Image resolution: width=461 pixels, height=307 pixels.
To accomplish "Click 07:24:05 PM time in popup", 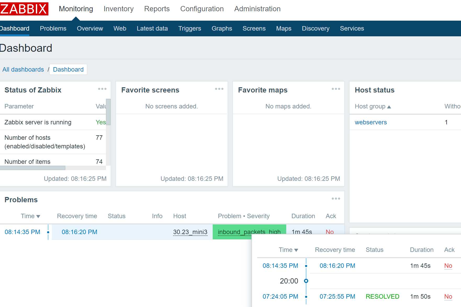I will (x=280, y=297).
